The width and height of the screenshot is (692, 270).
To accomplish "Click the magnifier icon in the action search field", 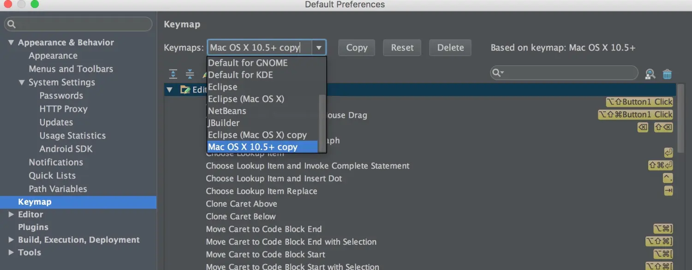I will click(497, 73).
